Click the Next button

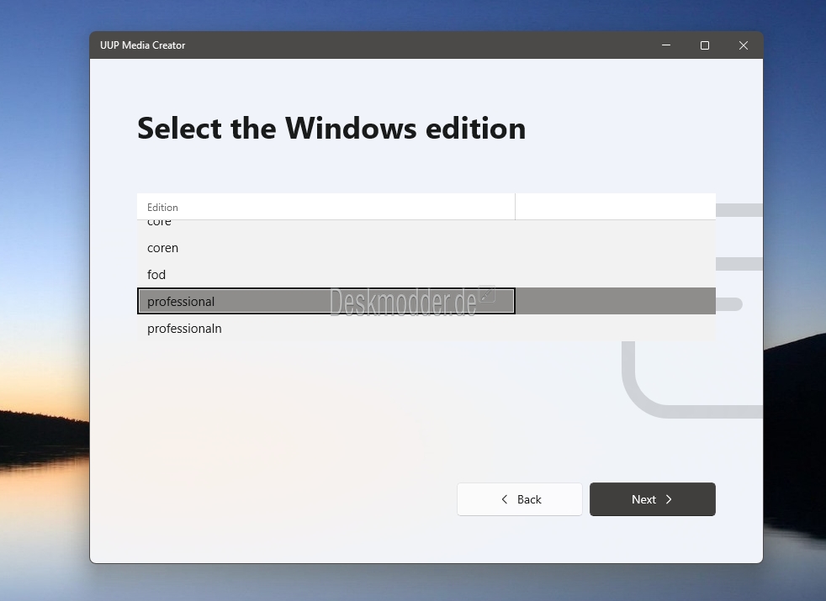[652, 499]
